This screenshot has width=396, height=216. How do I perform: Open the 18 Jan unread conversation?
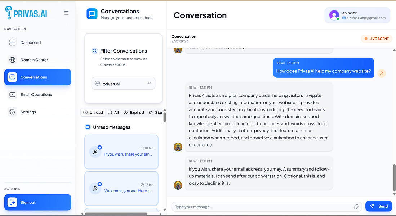coord(121,152)
